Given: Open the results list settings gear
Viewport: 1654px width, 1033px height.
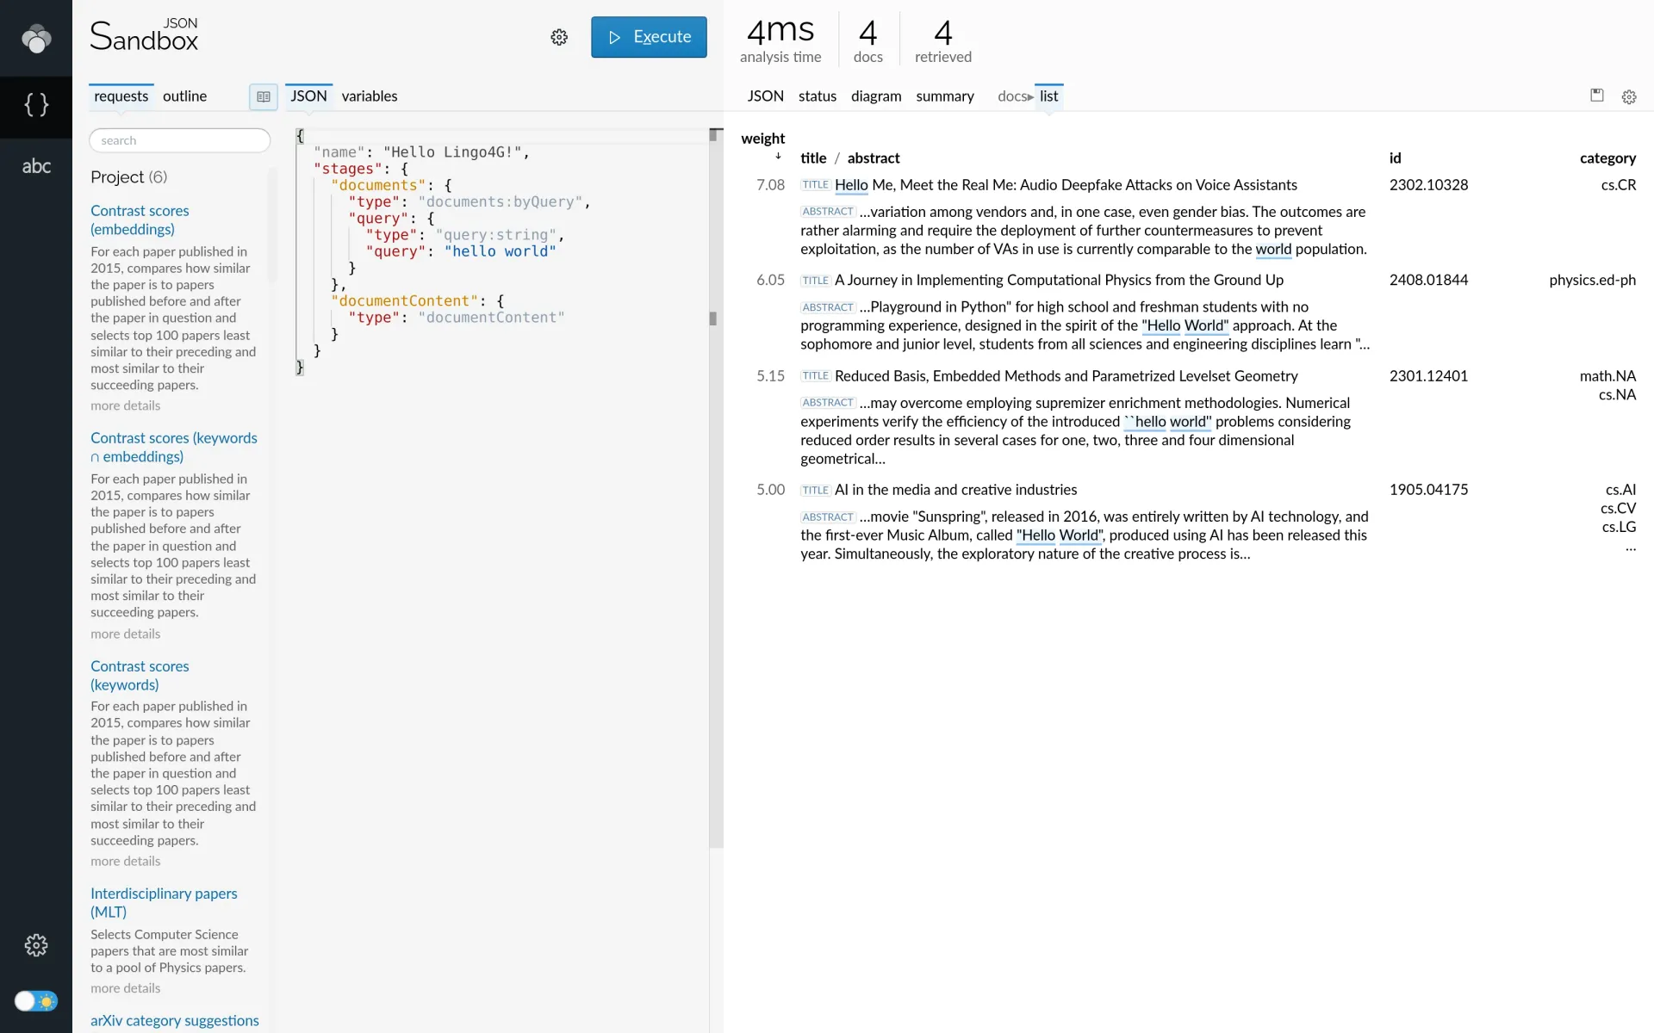Looking at the screenshot, I should [x=1629, y=97].
